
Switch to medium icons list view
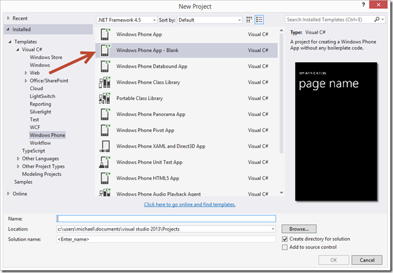259,20
